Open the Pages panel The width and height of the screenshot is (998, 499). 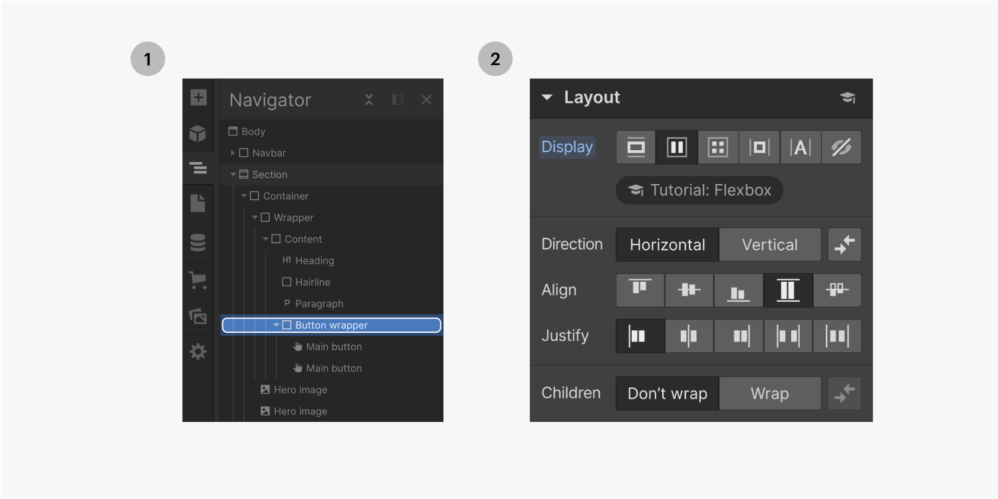coord(197,204)
